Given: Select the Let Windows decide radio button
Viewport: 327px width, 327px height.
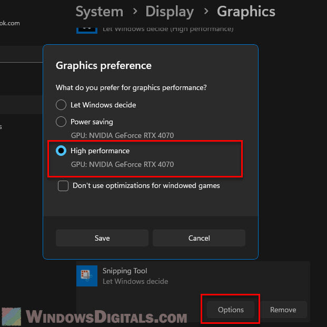Looking at the screenshot, I should [x=61, y=105].
